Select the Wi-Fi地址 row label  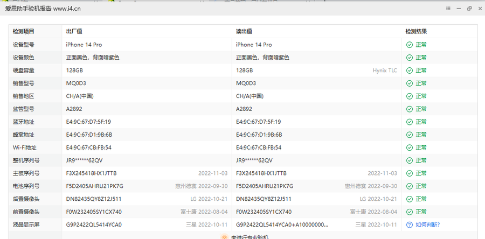pyautogui.click(x=24, y=147)
